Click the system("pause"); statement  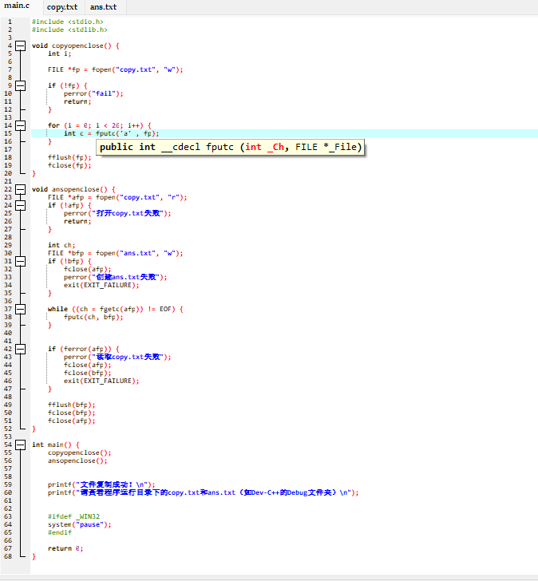pos(79,524)
